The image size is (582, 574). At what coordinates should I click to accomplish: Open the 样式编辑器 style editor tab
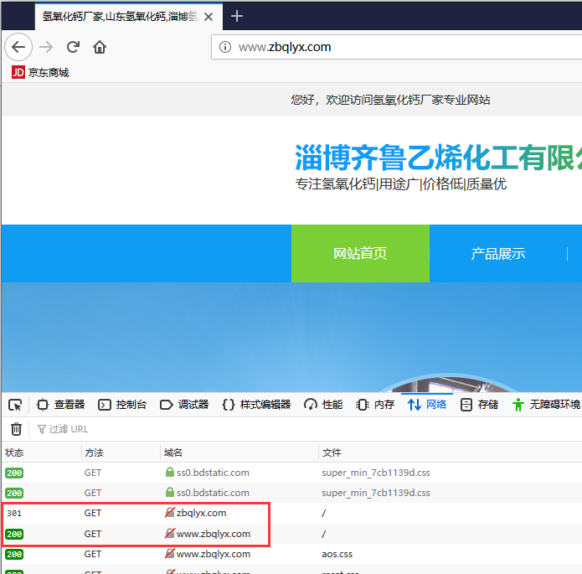(x=256, y=405)
